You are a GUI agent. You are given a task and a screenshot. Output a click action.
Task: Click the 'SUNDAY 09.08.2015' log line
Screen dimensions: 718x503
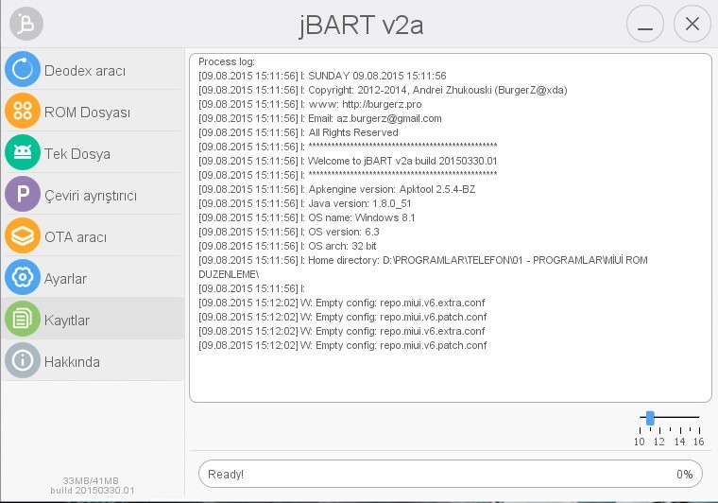(322, 76)
